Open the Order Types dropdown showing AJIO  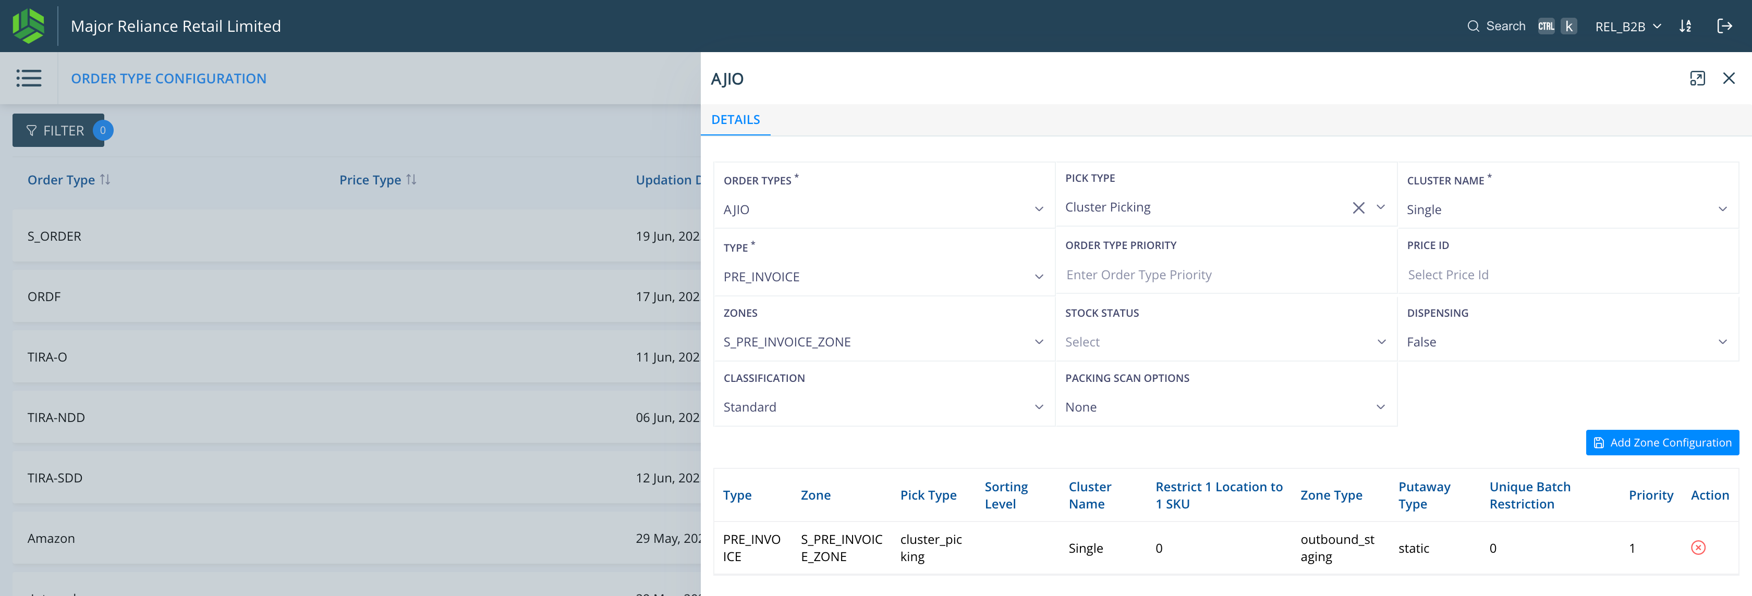pos(883,209)
